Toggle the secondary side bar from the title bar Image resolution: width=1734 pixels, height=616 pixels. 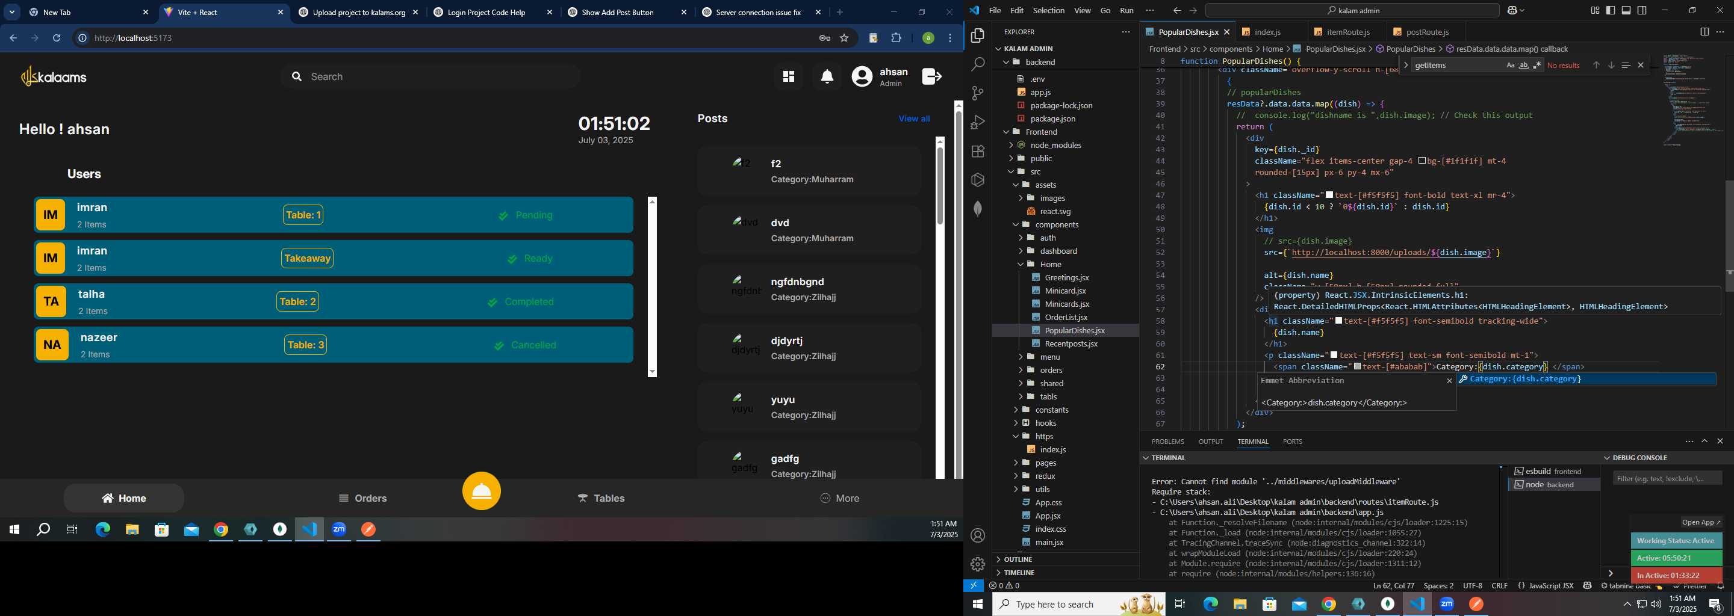(x=1642, y=11)
